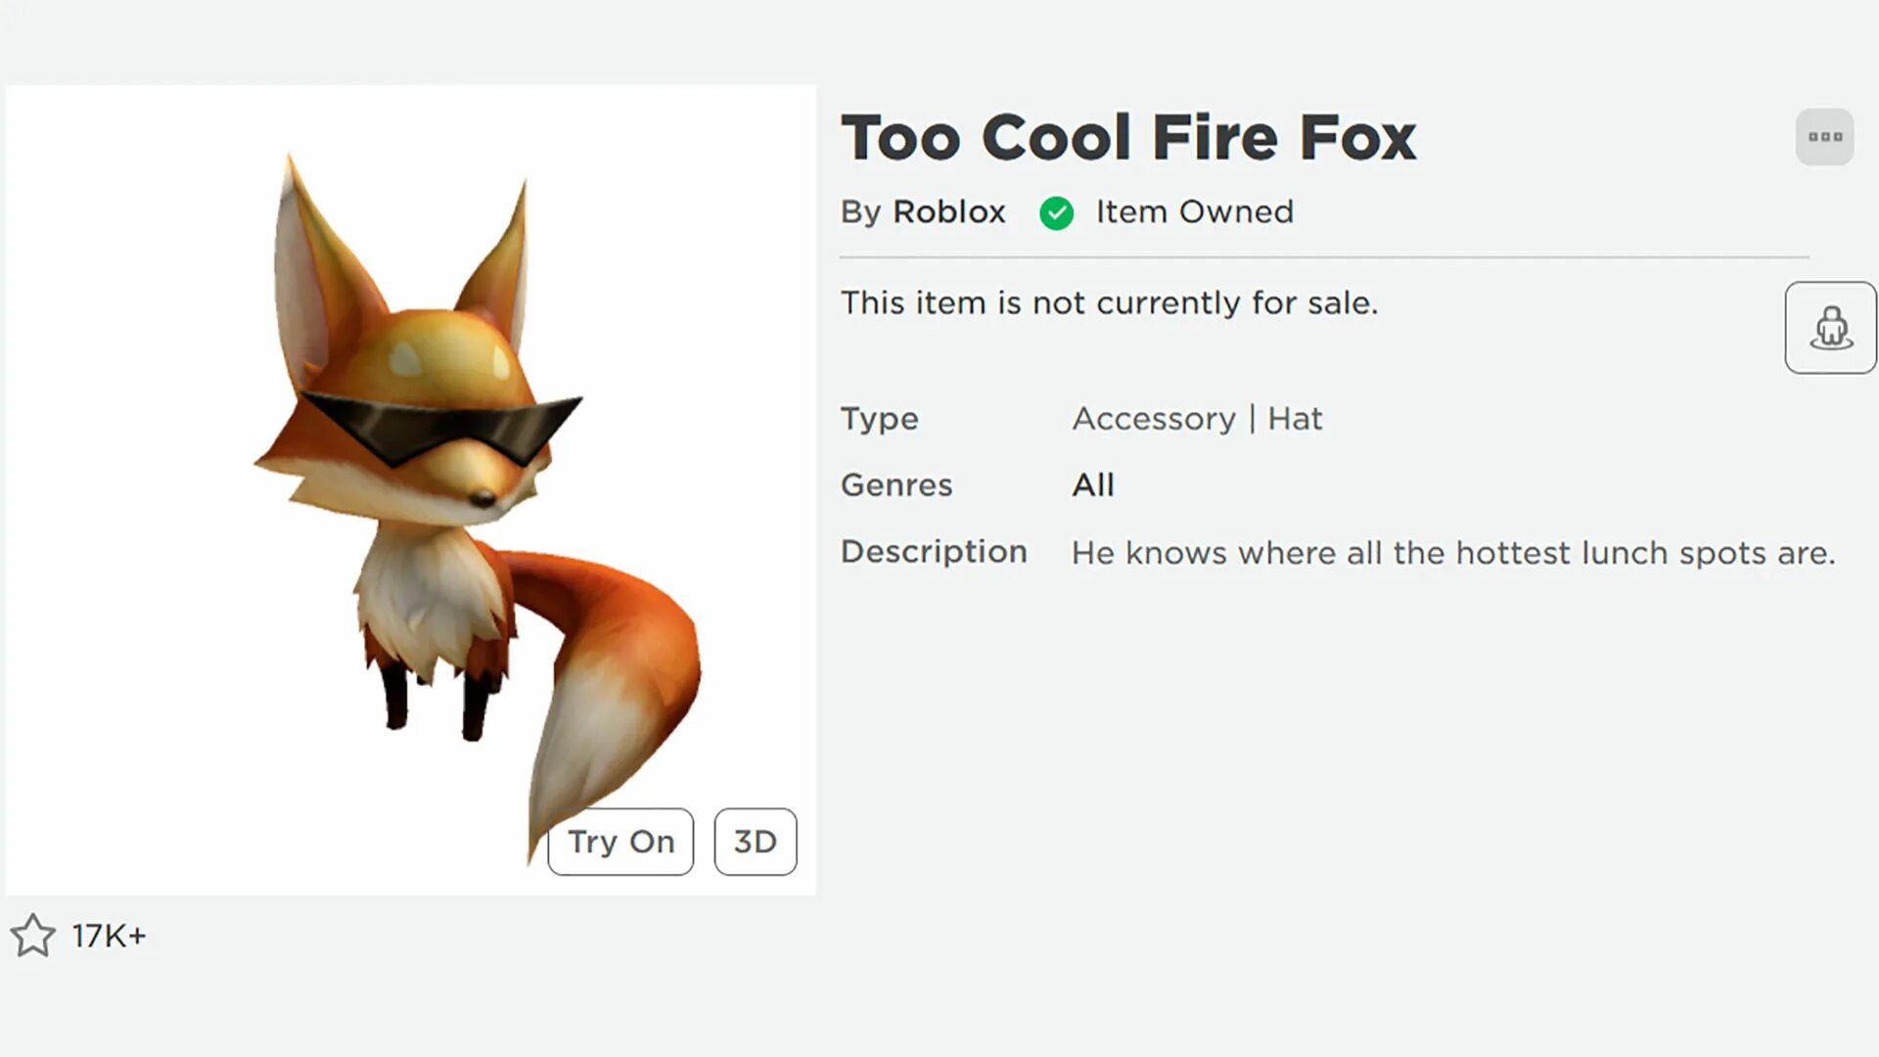Click the Item Owned label
The width and height of the screenshot is (1879, 1057).
coord(1194,212)
